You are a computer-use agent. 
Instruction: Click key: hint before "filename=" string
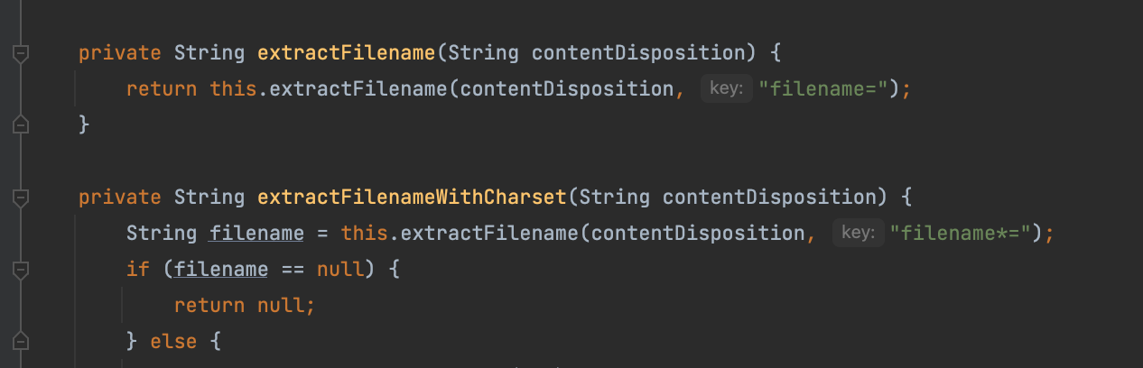coord(726,88)
